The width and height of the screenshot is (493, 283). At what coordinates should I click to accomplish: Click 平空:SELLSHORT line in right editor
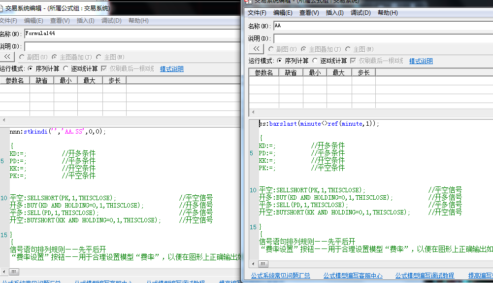click(x=312, y=190)
